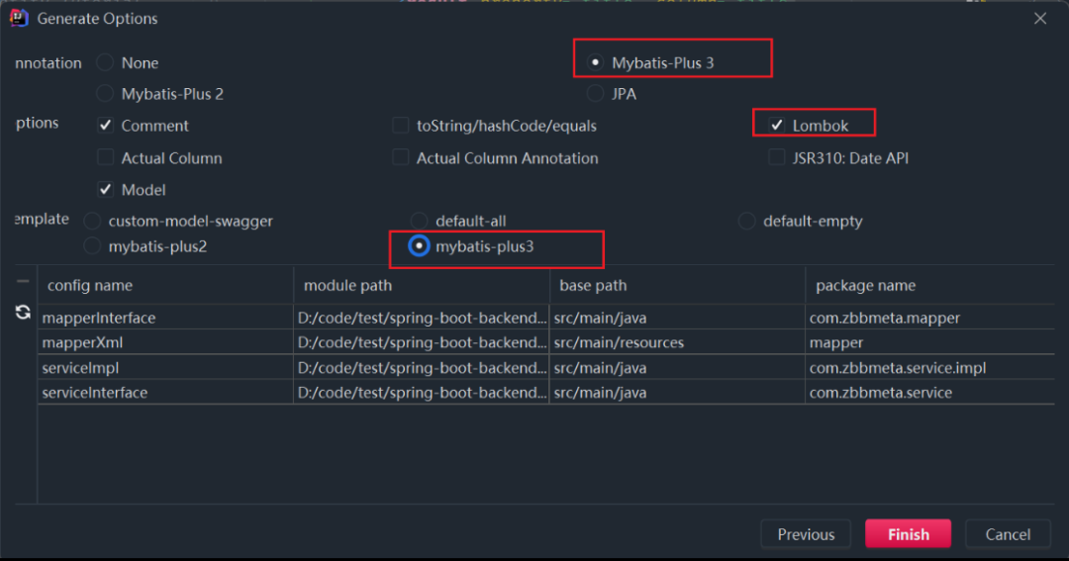Click the mapper package name cell of mapperXml
Screen dimensions: 1069x561
point(929,342)
